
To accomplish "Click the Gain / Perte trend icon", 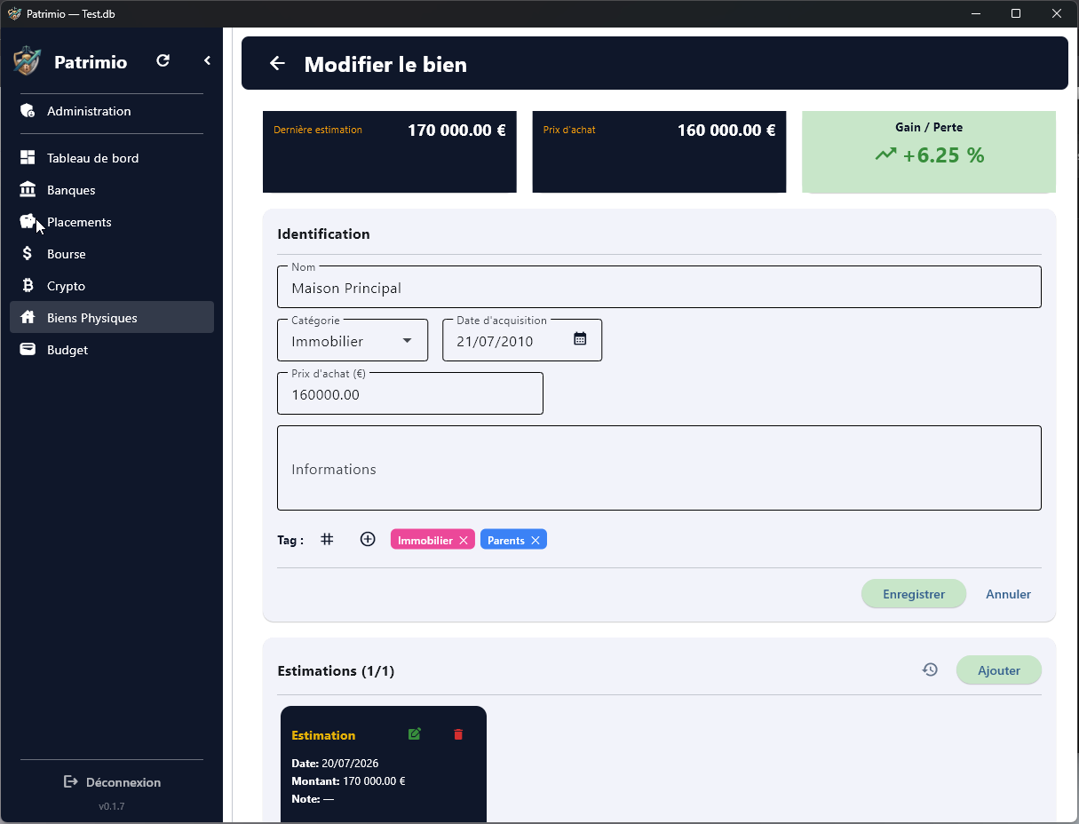I will pos(885,154).
